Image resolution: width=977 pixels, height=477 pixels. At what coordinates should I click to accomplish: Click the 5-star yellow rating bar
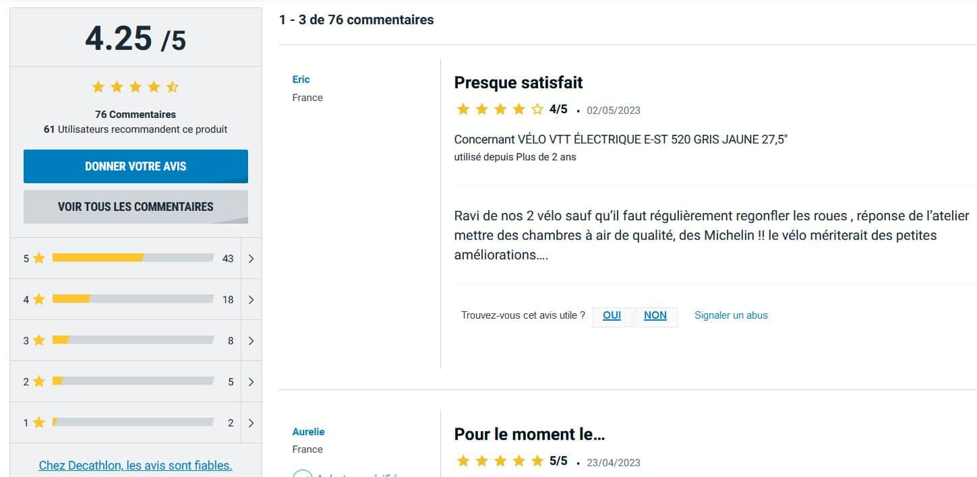point(98,257)
